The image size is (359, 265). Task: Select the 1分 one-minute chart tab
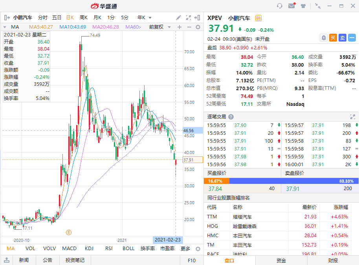pyautogui.click(x=111, y=18)
